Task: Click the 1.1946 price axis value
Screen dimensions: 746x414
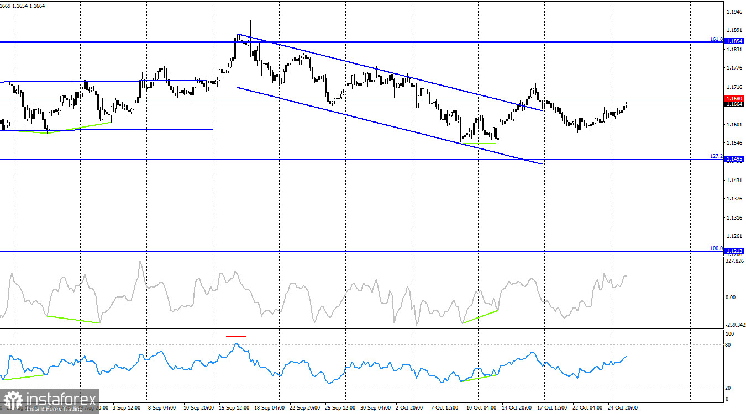Action: (x=734, y=12)
